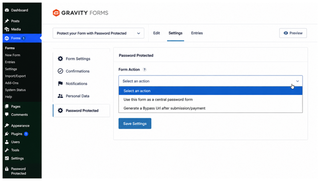Click the Form Action dropdown chevron
The image size is (320, 181).
click(x=297, y=81)
